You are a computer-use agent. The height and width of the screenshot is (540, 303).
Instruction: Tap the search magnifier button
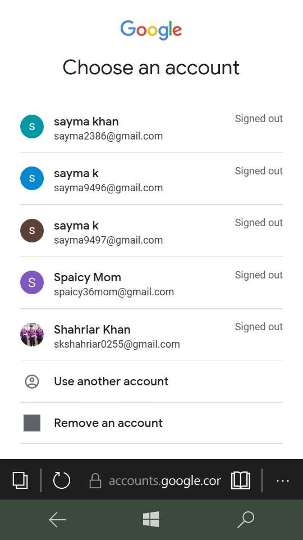245,520
